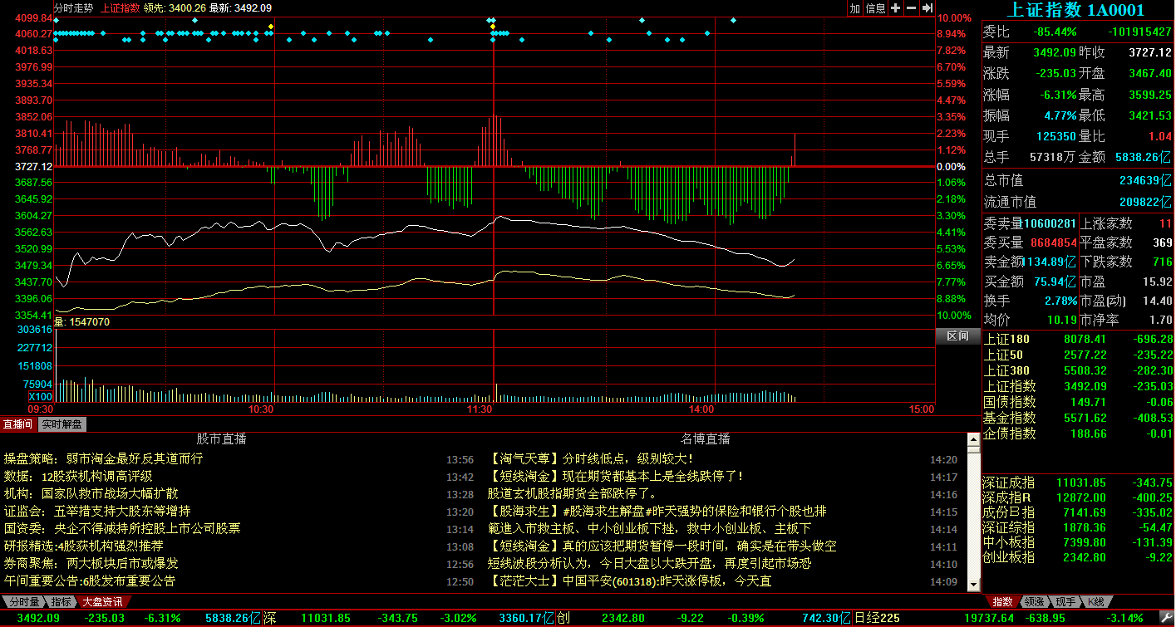
Task: Select the 现手 tab in right panel
Action: point(1065,601)
